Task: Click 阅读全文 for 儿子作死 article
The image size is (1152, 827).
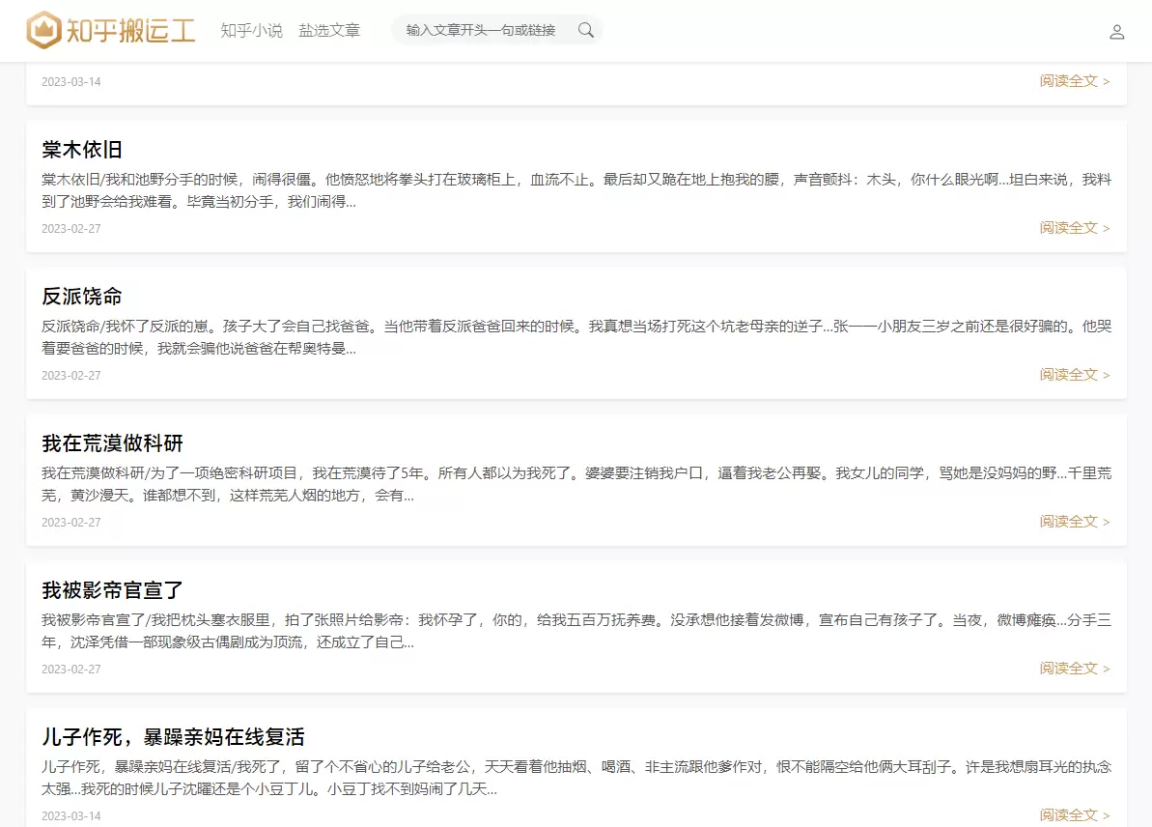Action: (1074, 815)
